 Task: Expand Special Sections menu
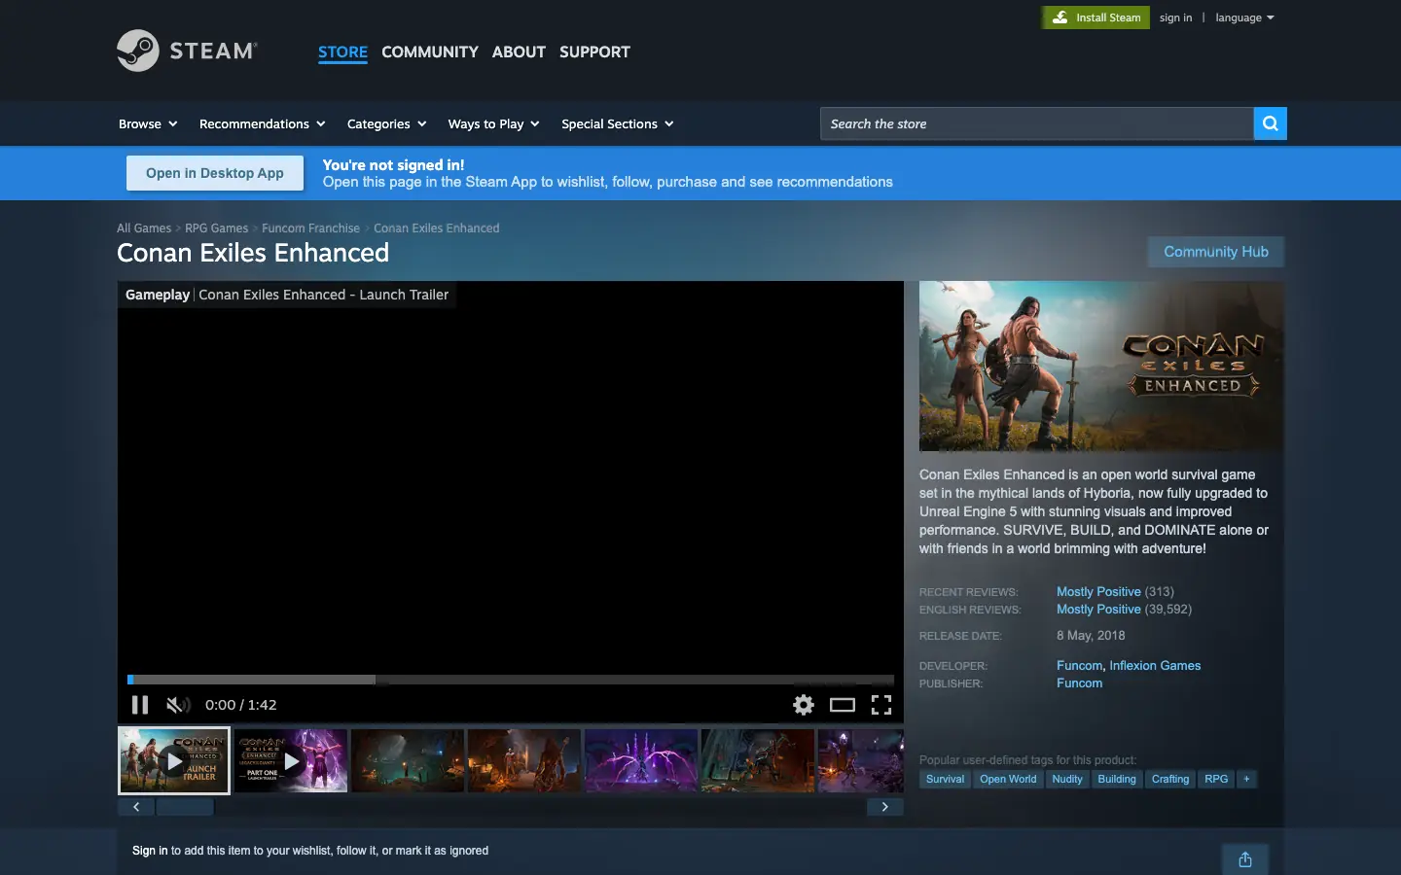[617, 123]
